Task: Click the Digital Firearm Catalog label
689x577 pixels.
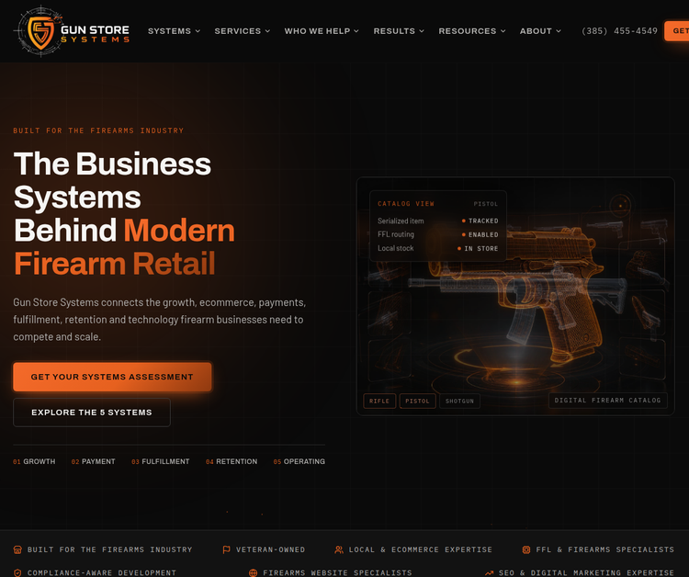Action: click(608, 401)
